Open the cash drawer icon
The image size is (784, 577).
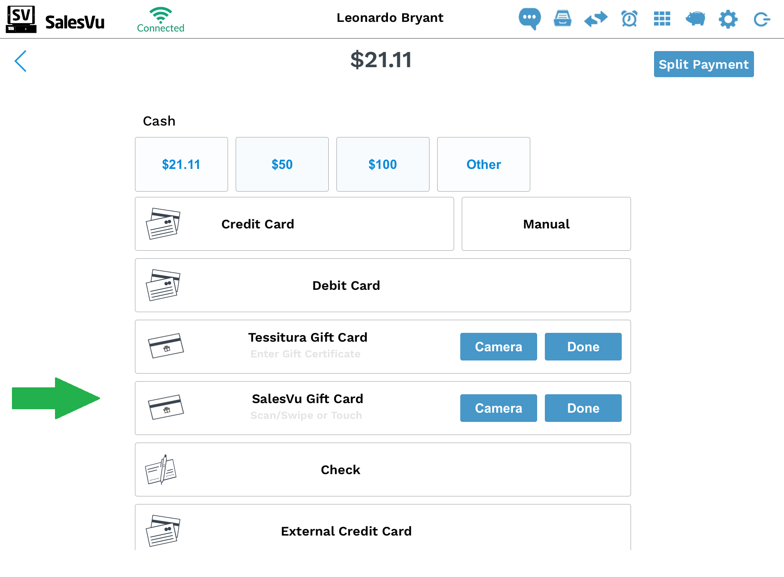(x=563, y=18)
